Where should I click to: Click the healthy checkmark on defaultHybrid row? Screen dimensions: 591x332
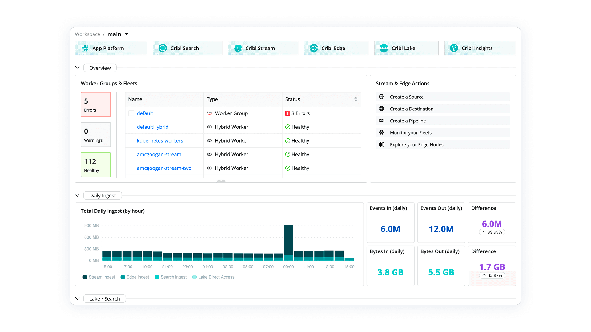[288, 127]
